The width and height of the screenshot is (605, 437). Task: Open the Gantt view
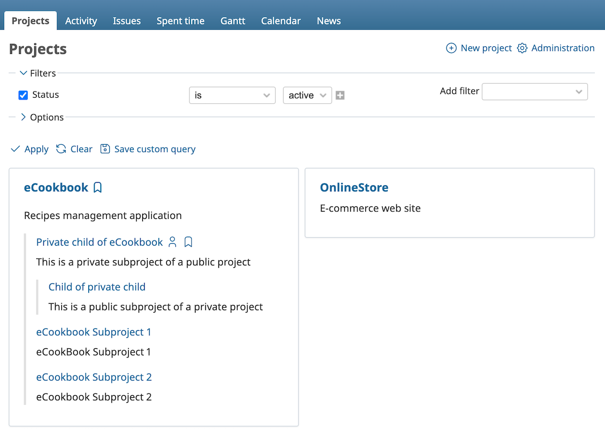232,21
